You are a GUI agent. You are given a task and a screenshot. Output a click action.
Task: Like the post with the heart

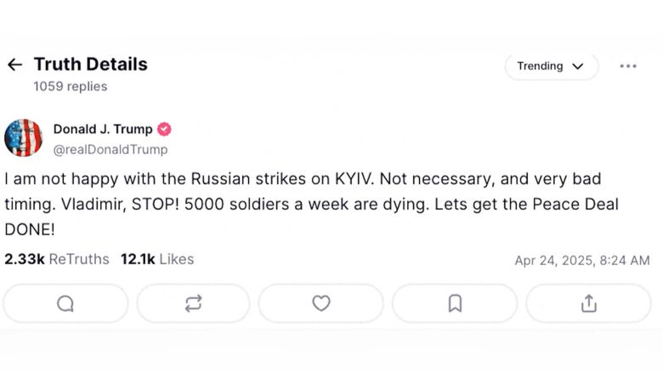320,303
